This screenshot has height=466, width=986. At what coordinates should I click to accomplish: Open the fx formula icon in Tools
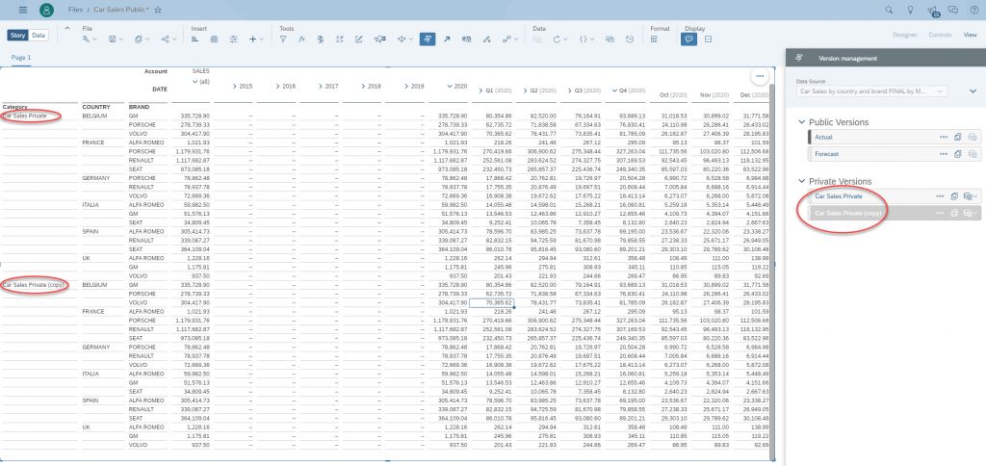click(x=301, y=39)
